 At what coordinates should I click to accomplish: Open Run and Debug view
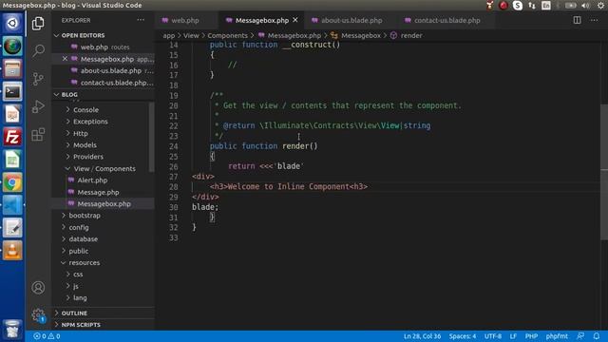coord(38,106)
